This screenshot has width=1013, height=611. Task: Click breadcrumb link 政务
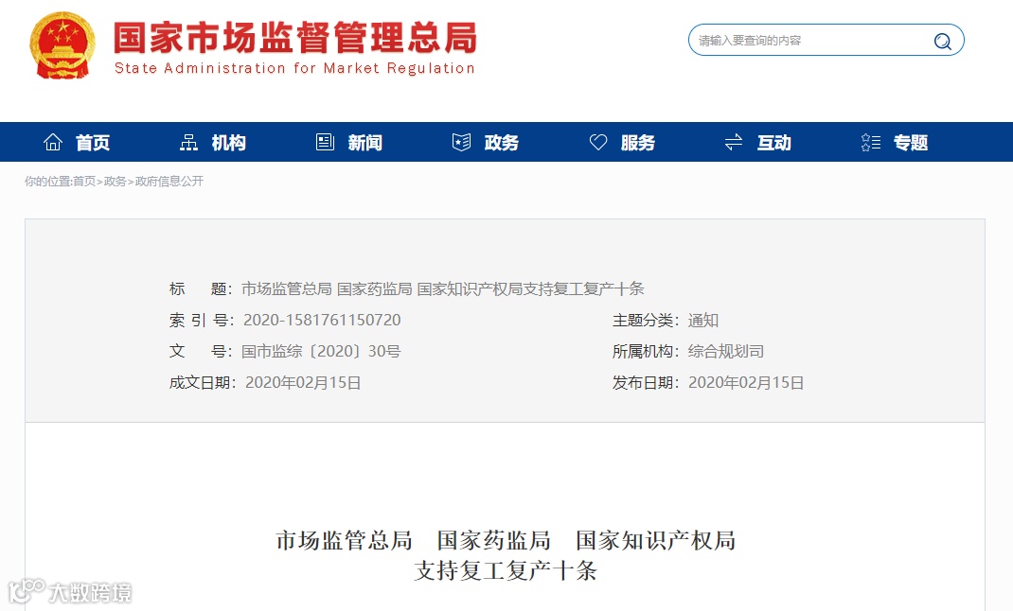[115, 182]
